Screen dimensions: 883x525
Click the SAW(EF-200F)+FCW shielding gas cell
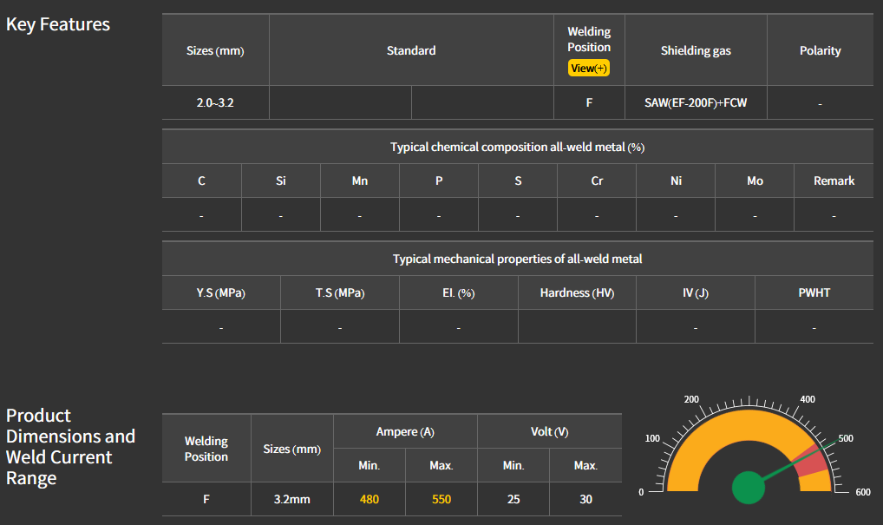[x=696, y=103]
